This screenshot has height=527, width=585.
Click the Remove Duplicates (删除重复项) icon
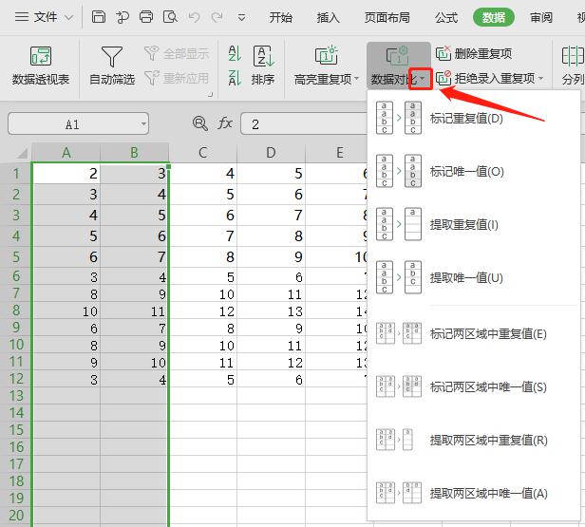(443, 54)
